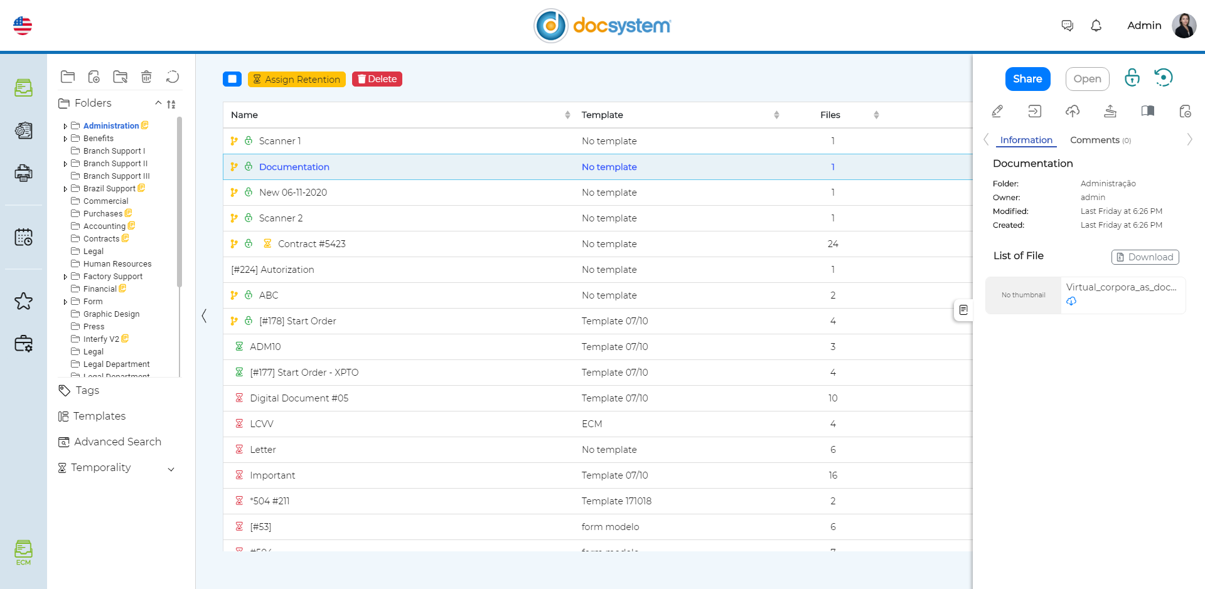Expand the Temporality section
The width and height of the screenshot is (1205, 589).
pos(171,469)
